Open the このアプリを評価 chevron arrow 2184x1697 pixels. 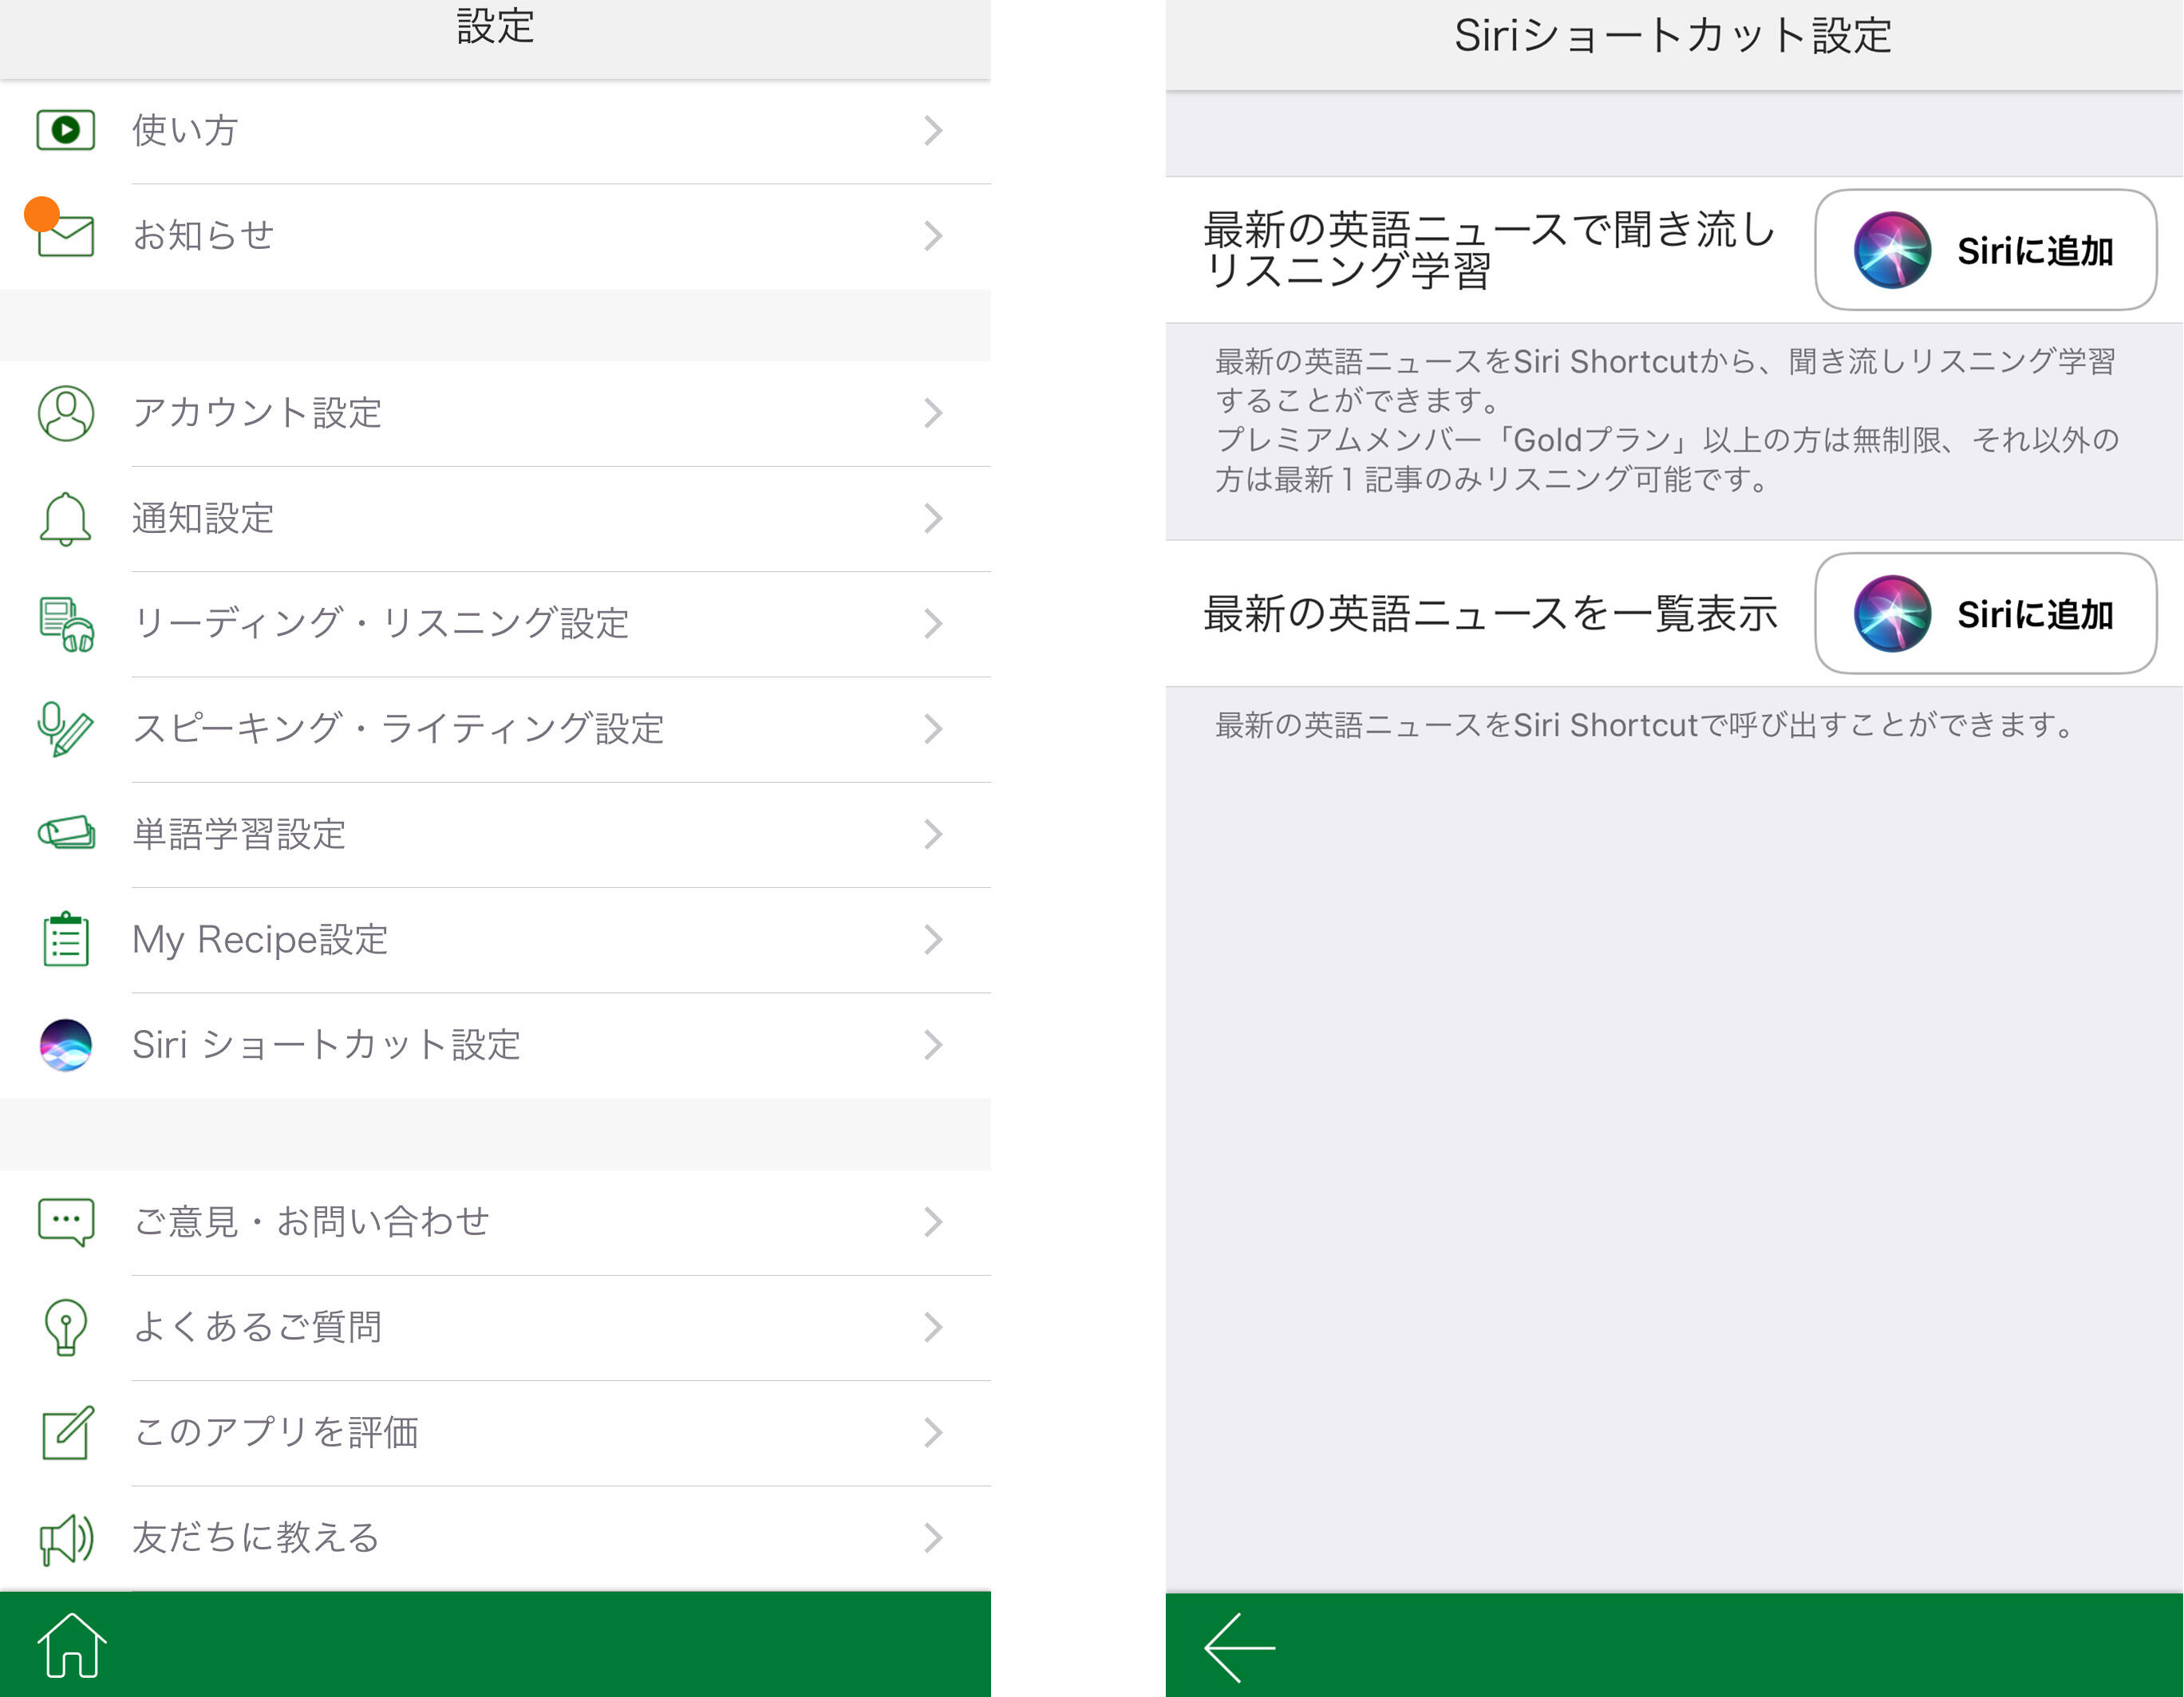pyautogui.click(x=932, y=1432)
